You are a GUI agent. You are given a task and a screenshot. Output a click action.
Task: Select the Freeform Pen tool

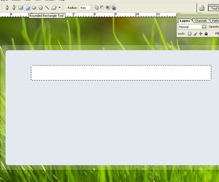14,8
